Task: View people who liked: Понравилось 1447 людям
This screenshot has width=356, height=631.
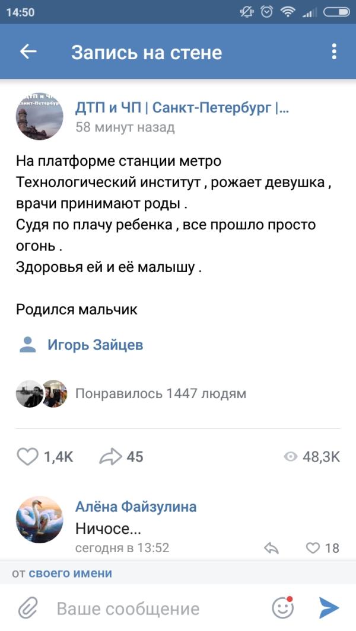Action: click(160, 393)
